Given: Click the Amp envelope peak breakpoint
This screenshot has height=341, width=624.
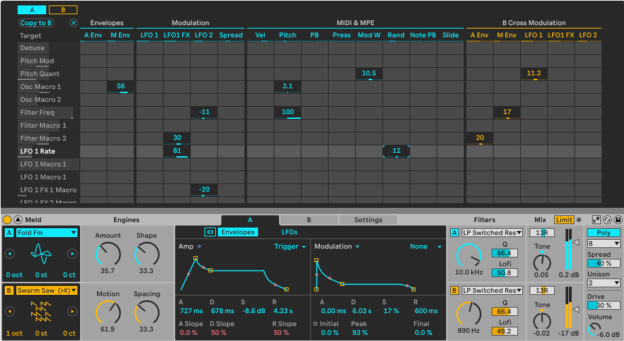Looking at the screenshot, I should (196, 258).
